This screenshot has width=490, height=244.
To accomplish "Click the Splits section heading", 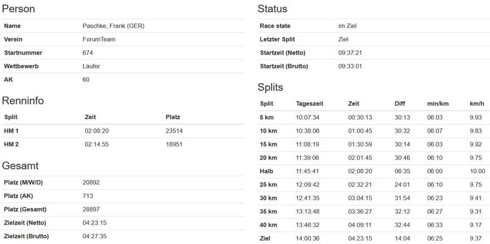I will click(270, 87).
